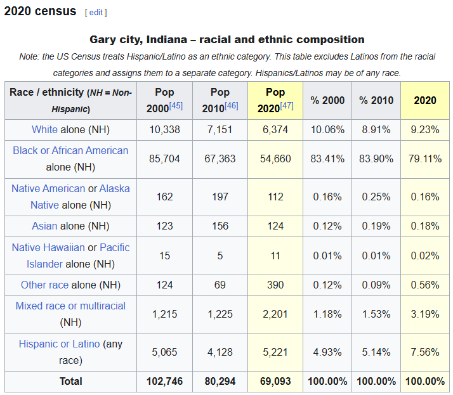Click the cell showing 83.90%
The width and height of the screenshot is (453, 395).
pos(376,159)
